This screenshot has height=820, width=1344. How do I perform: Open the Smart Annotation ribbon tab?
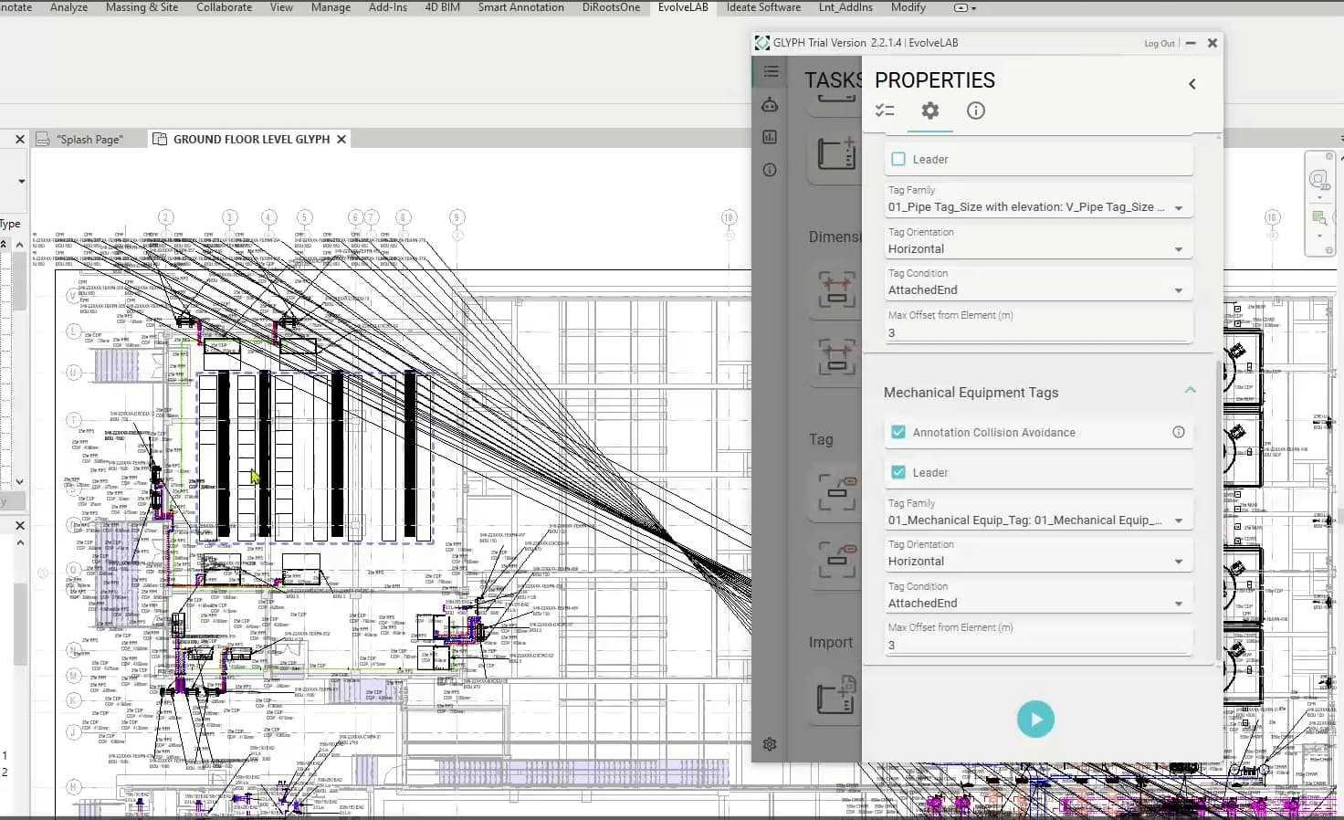pyautogui.click(x=520, y=7)
